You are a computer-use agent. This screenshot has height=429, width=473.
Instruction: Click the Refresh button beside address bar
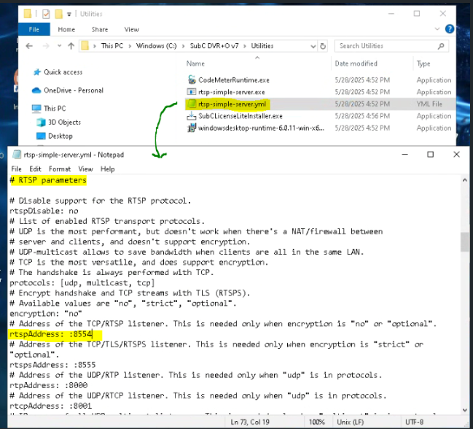click(324, 46)
